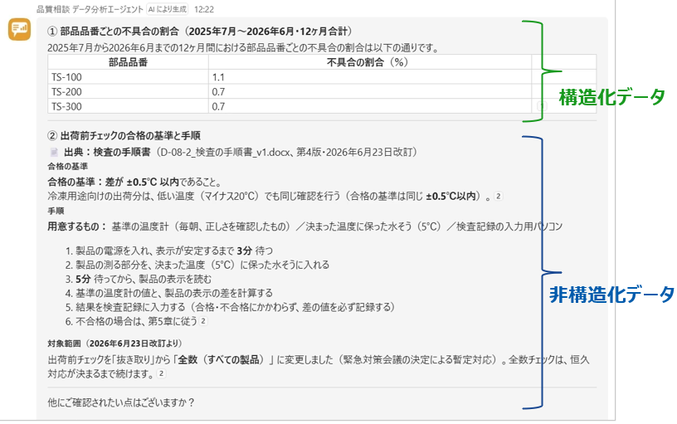677x424 pixels.
Task: Select the TS-100 table cell
Action: (129, 77)
